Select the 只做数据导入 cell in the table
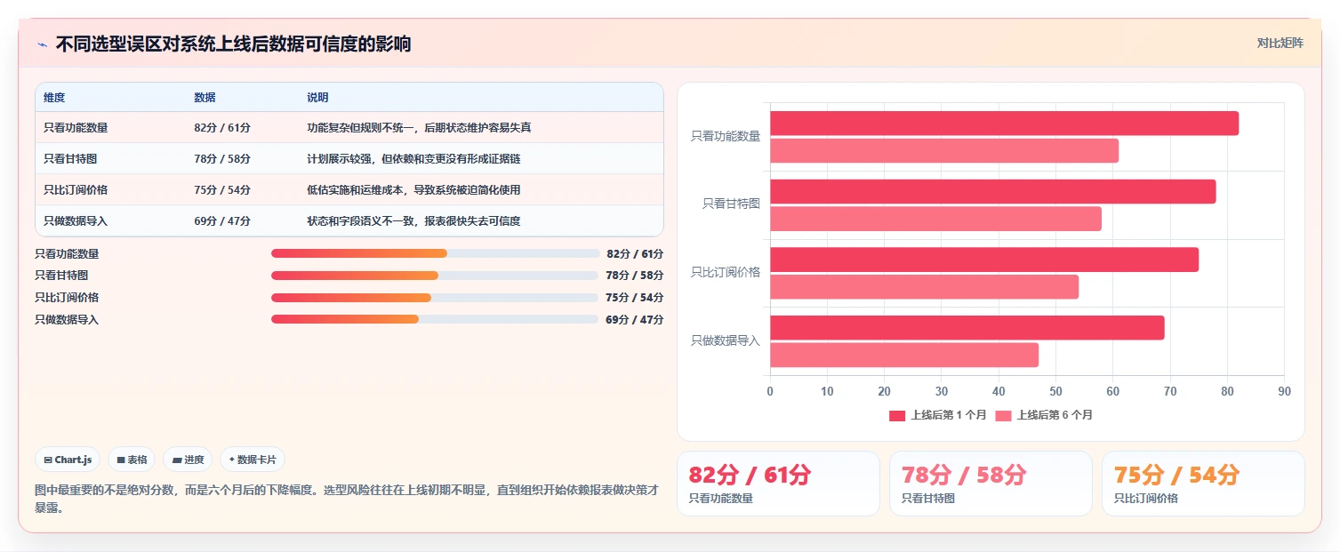 coord(76,220)
